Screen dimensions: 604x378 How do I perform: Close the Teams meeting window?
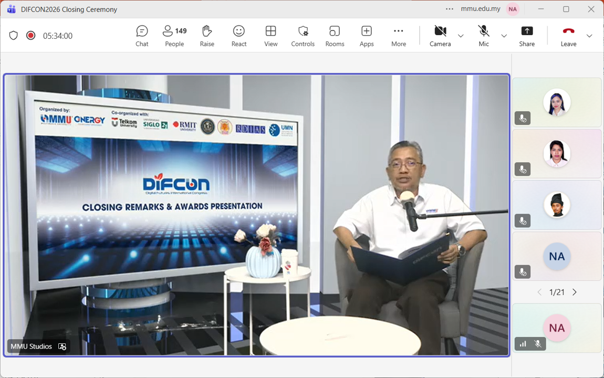591,9
